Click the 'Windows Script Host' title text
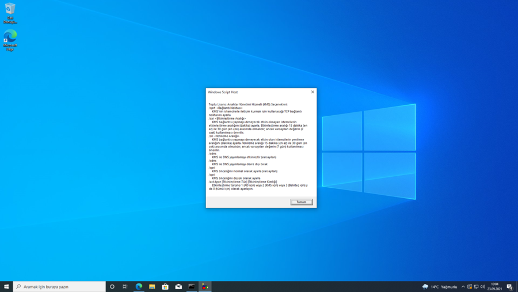Viewport: 518px width, 292px height. pyautogui.click(x=223, y=92)
